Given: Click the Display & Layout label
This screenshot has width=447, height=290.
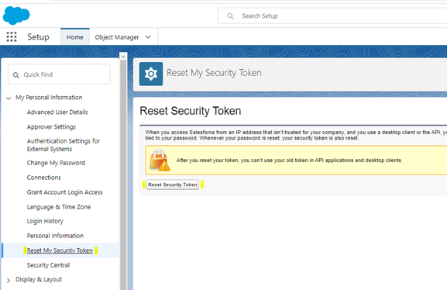Looking at the screenshot, I should pos(39,280).
